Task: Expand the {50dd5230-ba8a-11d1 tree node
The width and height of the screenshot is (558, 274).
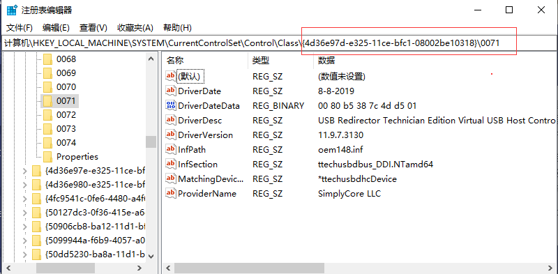Action: pos(24,254)
